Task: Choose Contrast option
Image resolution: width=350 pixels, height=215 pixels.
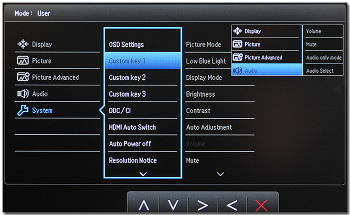Action: click(x=198, y=111)
